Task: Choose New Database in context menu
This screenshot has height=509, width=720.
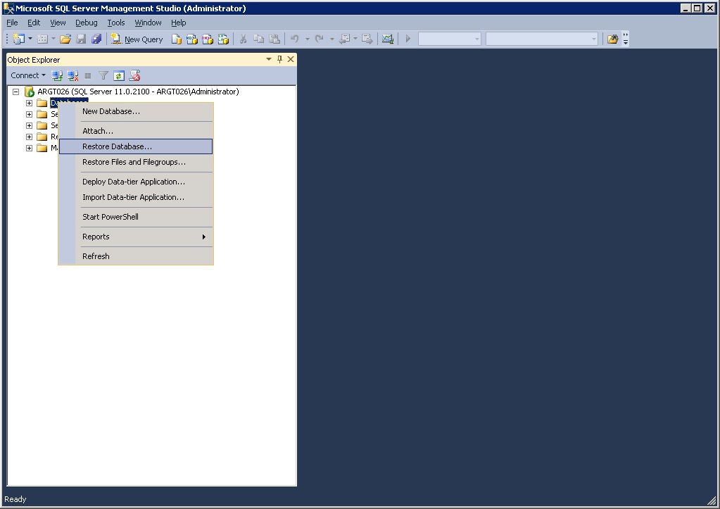Action: coord(110,111)
